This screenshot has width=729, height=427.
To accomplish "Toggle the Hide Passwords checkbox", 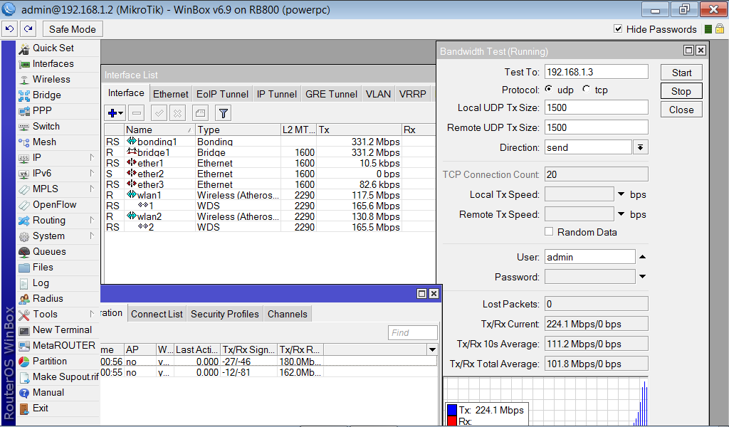I will [618, 28].
